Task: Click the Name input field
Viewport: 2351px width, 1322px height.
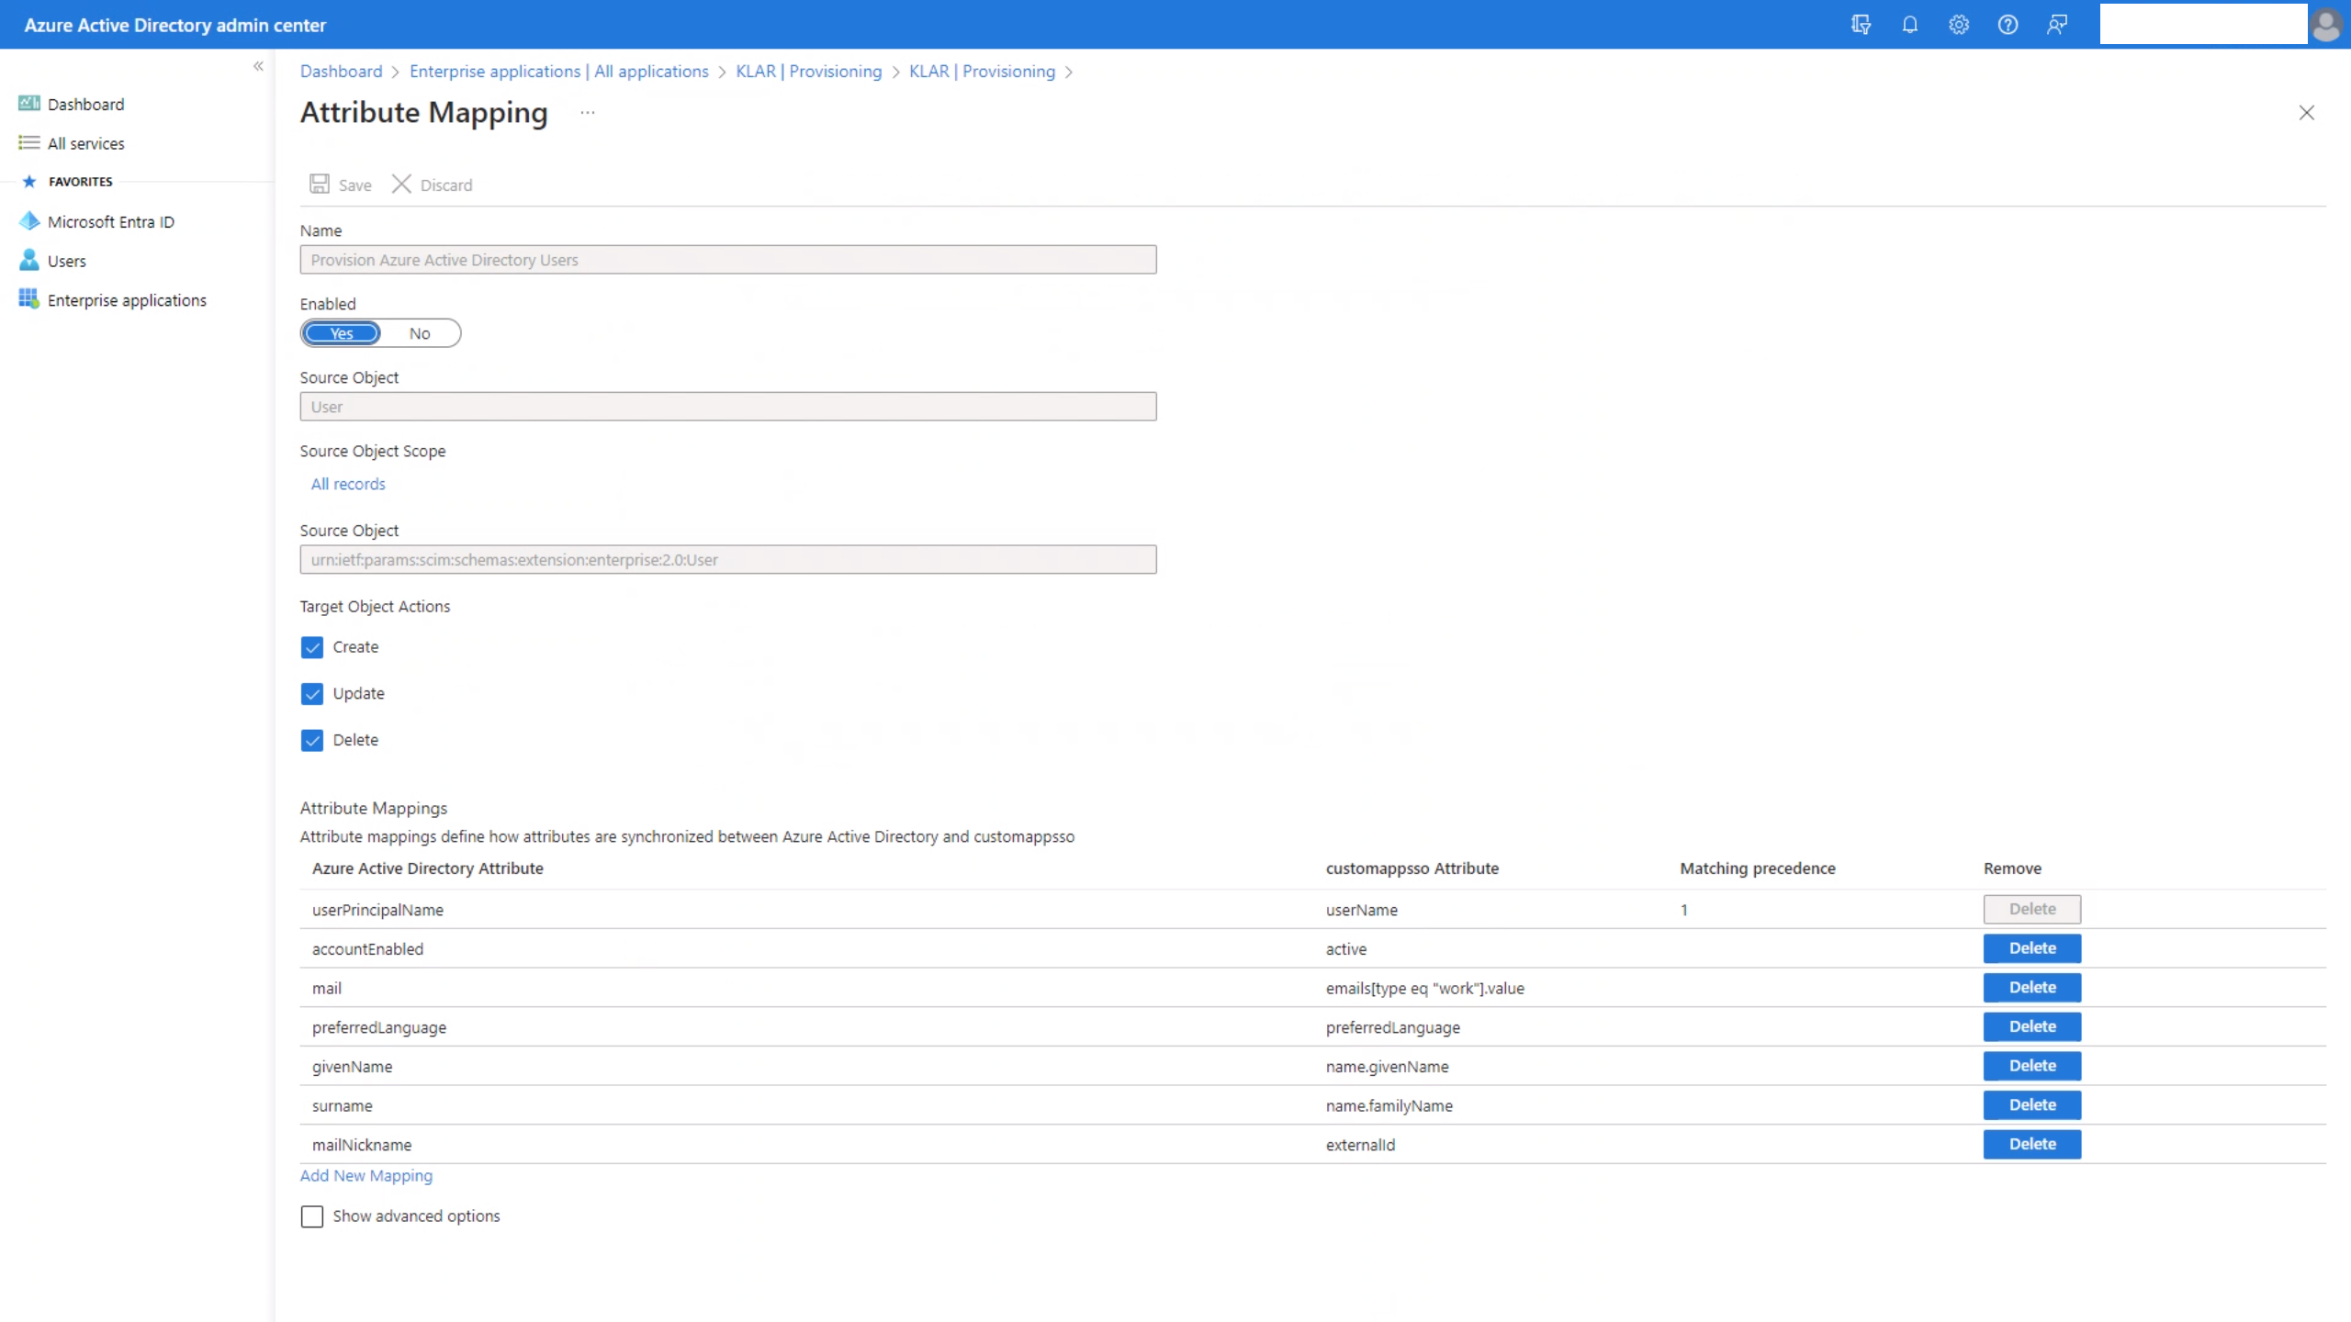Action: coord(728,260)
